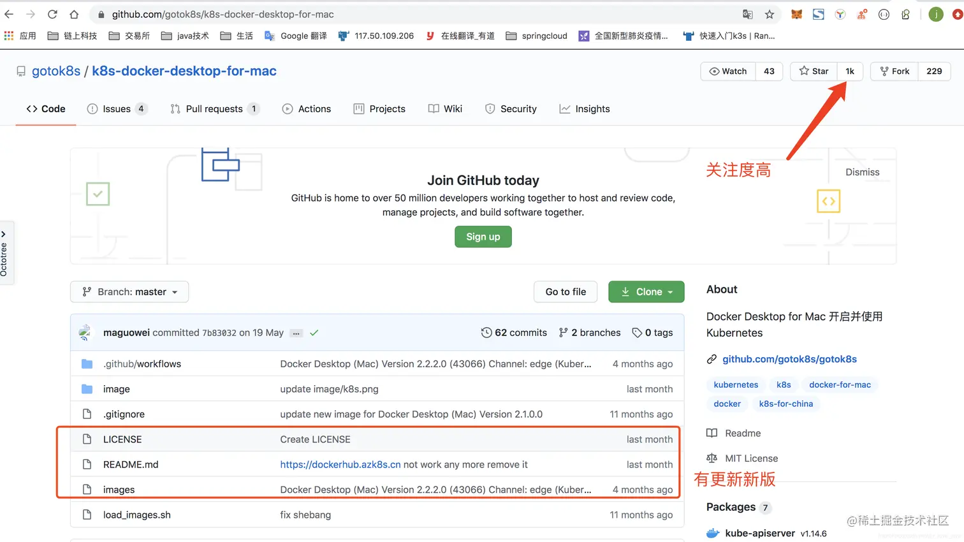Image resolution: width=964 pixels, height=542 pixels.
Task: Open the Google 翻译 bookmark
Action: (x=295, y=36)
